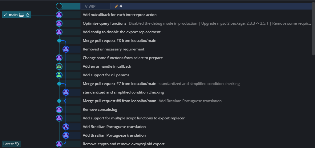Image resolution: width=315 pixels, height=148 pixels.
Task: Click avatar of 'Add error handle in callback' commit
Action: [x=59, y=66]
